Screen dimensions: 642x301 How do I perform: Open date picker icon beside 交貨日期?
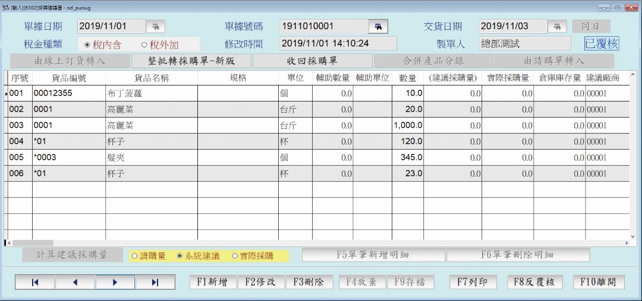(557, 27)
